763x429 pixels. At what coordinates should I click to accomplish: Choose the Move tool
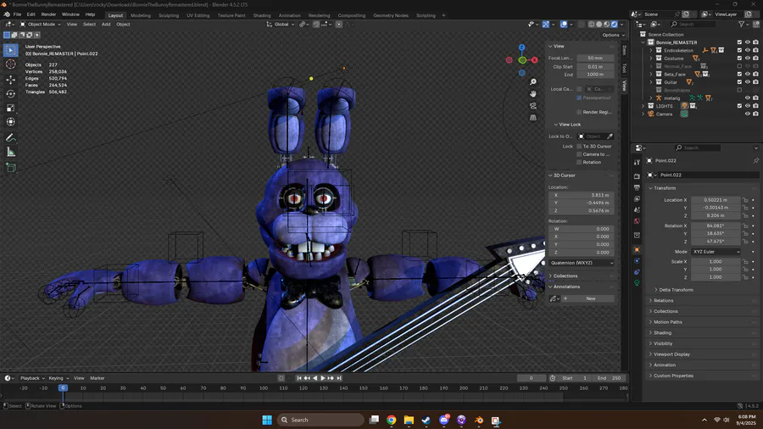[11, 80]
